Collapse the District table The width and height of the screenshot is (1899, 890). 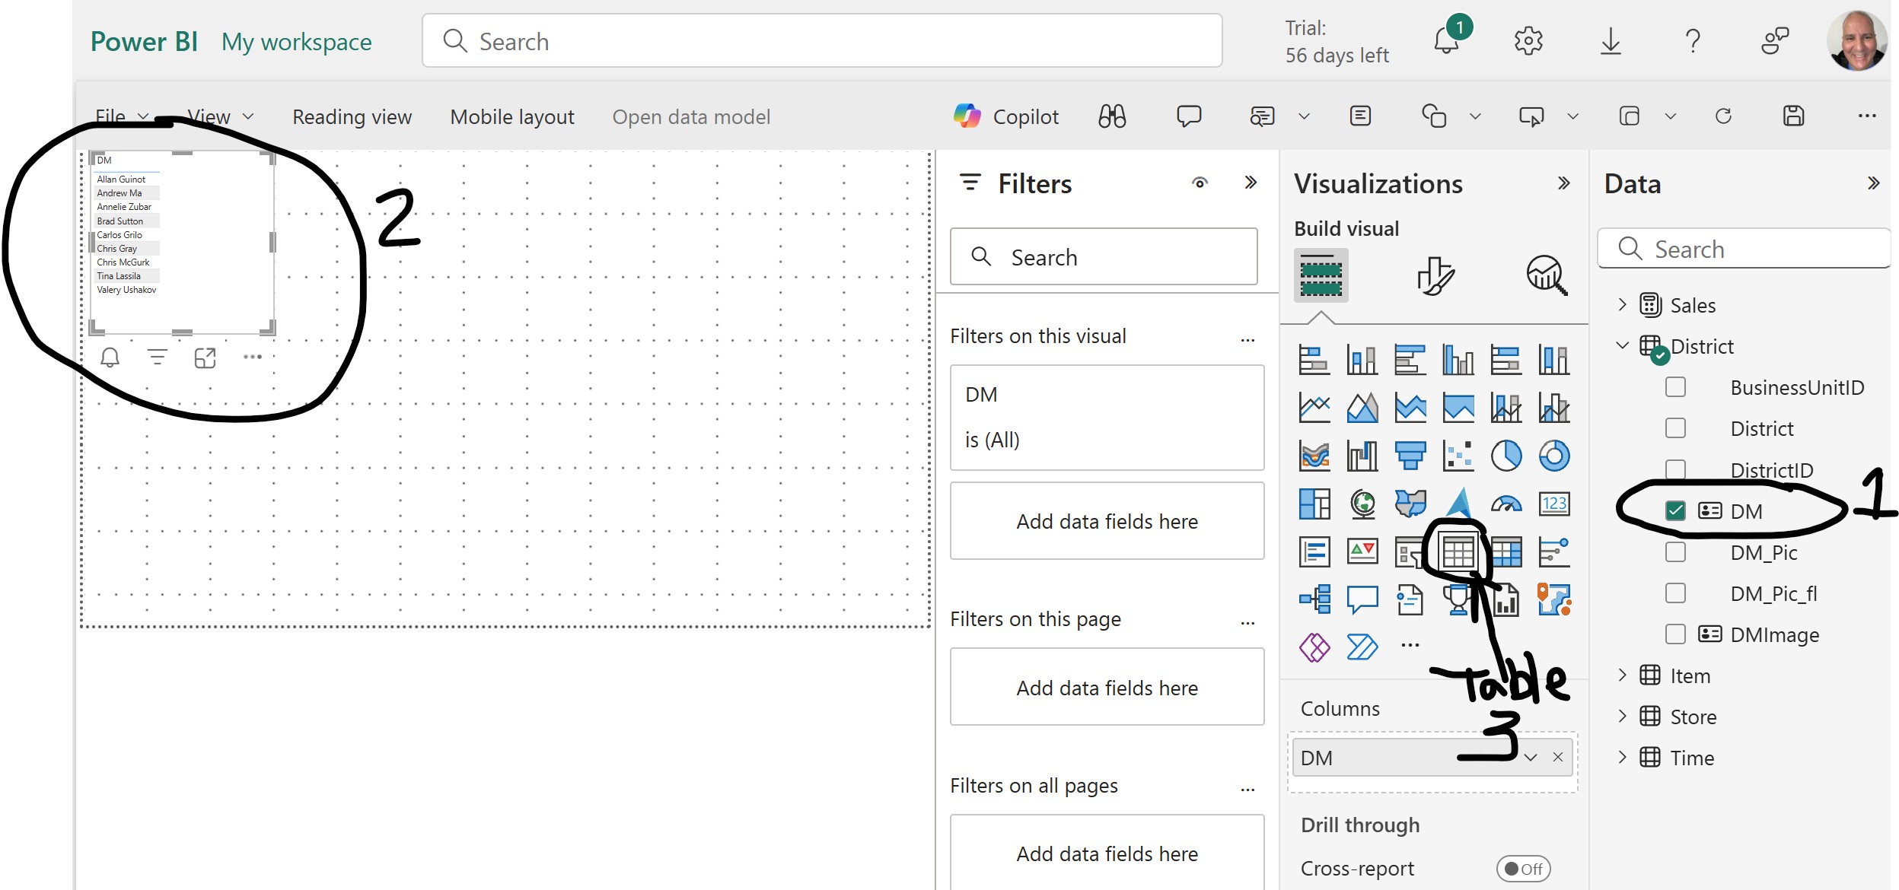click(1622, 346)
